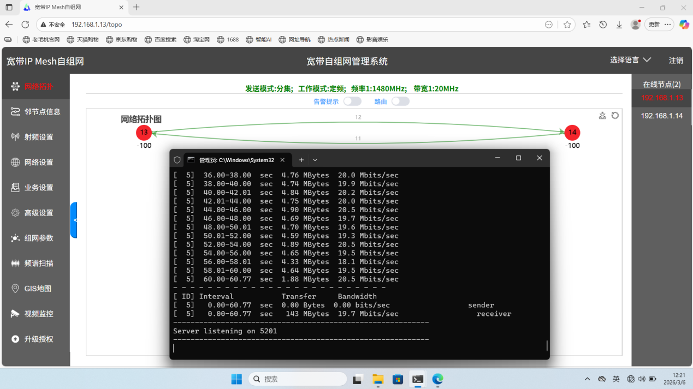
Task: Click the 视频监控 camera icon
Action: (x=15, y=314)
